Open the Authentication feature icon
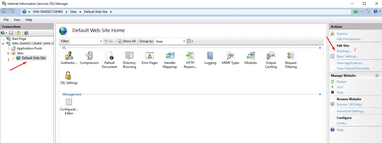The width and height of the screenshot is (382, 143). point(69,58)
